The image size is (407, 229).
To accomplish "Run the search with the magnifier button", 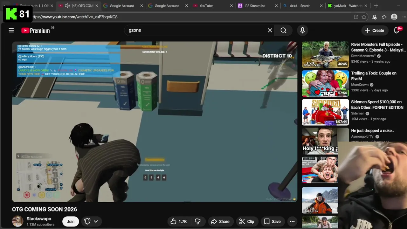I will click(283, 30).
